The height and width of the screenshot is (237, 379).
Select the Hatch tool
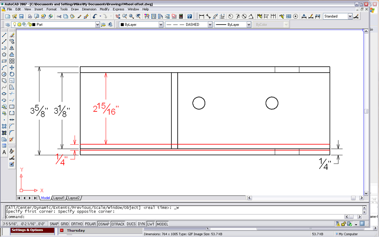point(4,126)
